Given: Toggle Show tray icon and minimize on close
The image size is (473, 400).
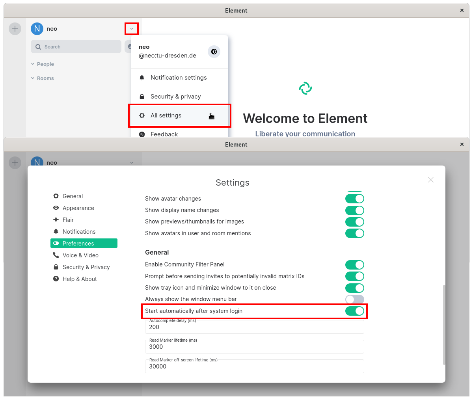Looking at the screenshot, I should pos(355,288).
